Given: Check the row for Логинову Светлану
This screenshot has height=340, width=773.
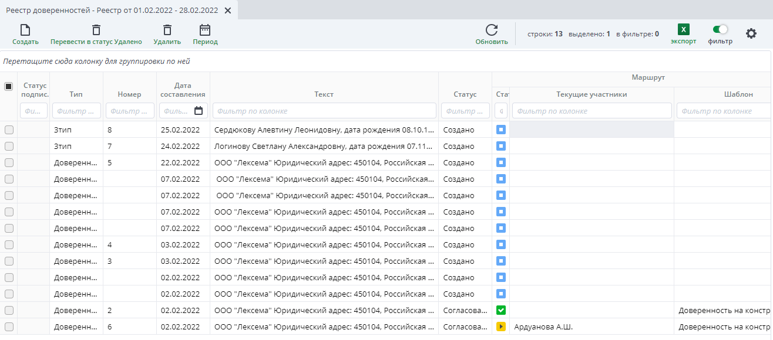Looking at the screenshot, I should pos(9,147).
